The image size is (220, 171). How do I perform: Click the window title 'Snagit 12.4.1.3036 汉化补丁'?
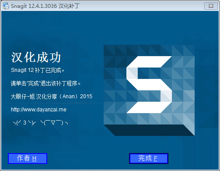(x=45, y=6)
